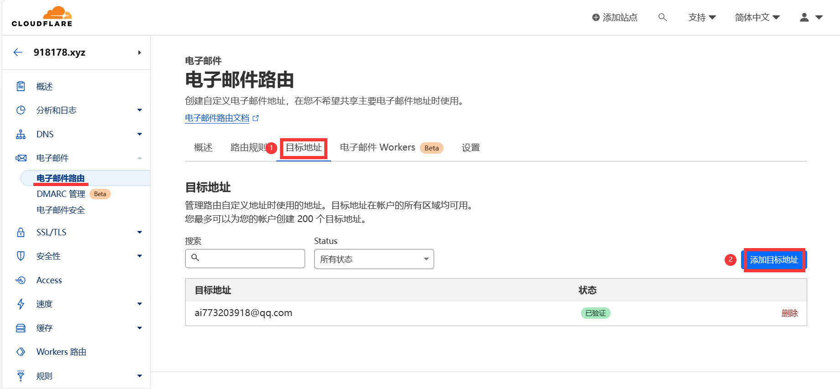Expand the 速度 sidebar arrow
The image size is (840, 389).
click(140, 304)
